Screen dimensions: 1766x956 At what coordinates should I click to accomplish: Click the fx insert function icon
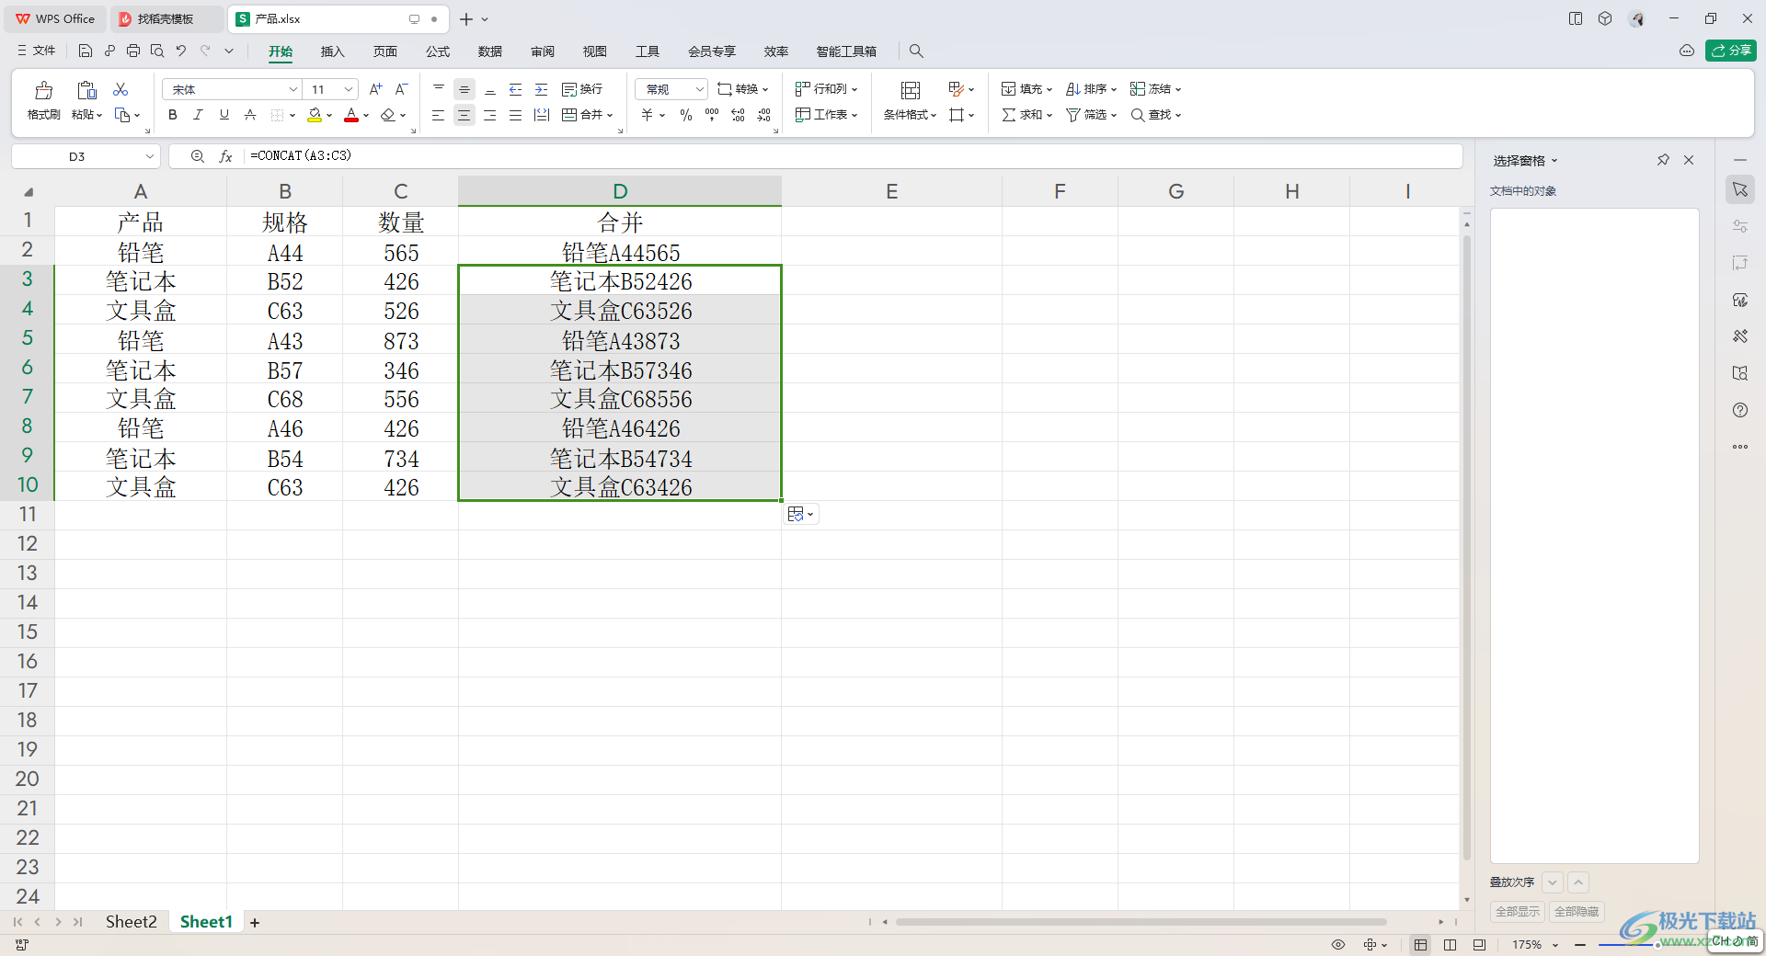[225, 156]
